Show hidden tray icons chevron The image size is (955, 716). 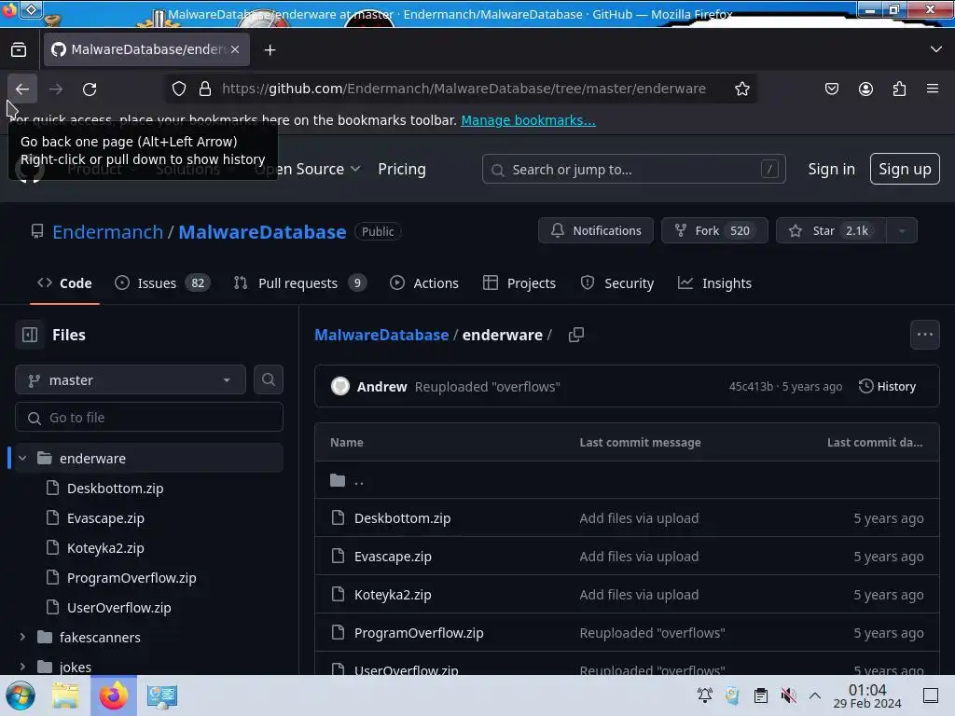(815, 695)
